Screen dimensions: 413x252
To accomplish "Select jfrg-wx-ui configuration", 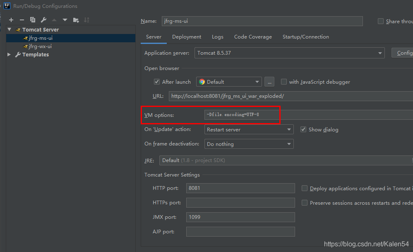I will (x=71, y=46).
